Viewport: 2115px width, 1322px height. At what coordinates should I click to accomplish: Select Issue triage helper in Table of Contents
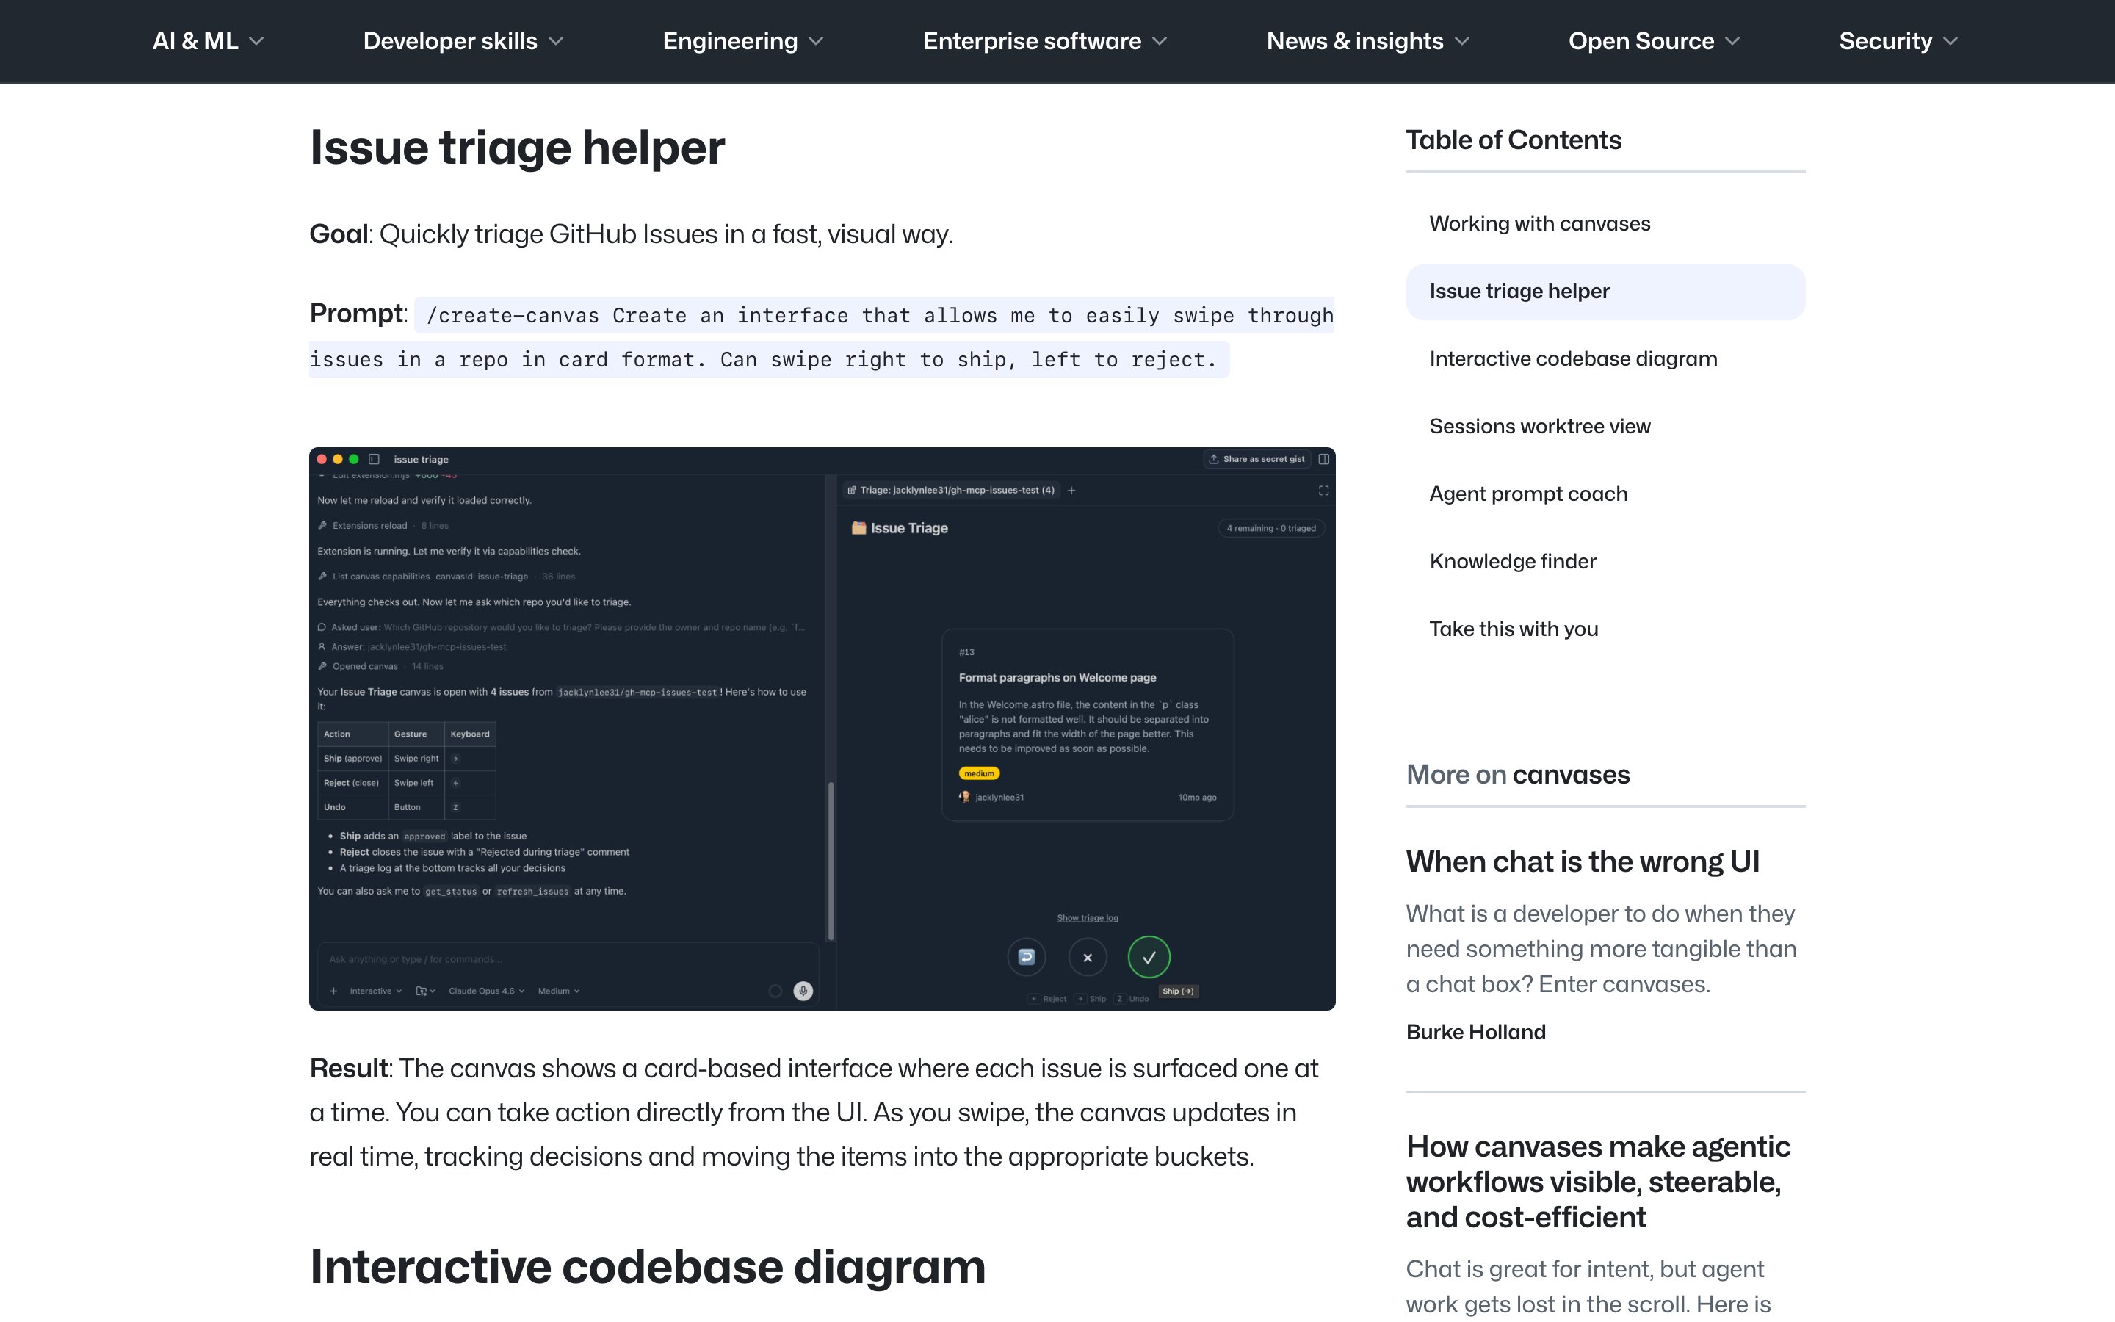[1605, 292]
